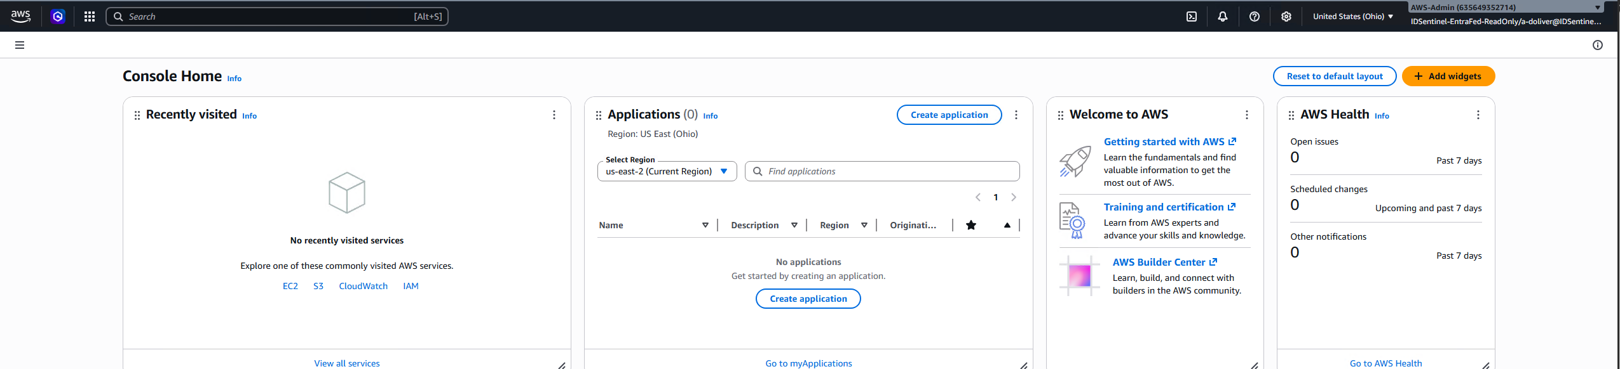
Task: Click the Originati... column header
Action: click(913, 225)
